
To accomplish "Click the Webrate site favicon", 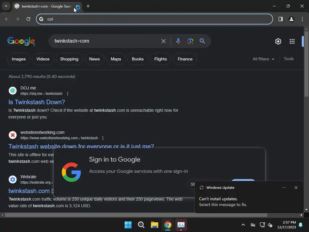I will [x=13, y=179].
